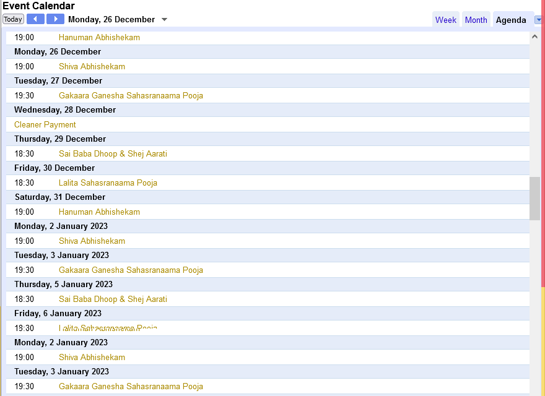Screen dimensions: 545x396
Task: Open Shiva Abhishekam event on 26 December
Action: (x=92, y=66)
